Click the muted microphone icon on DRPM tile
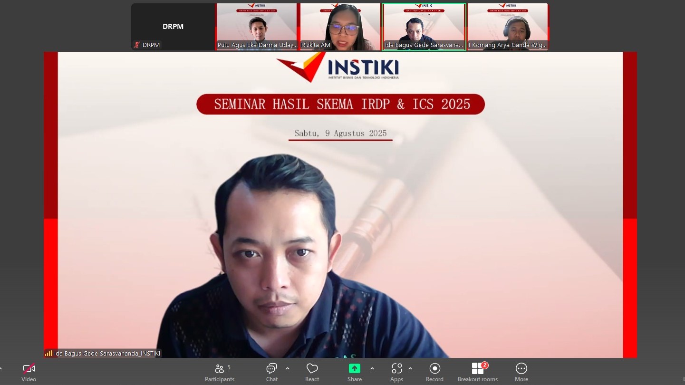Viewport: 685px width, 385px height. pyautogui.click(x=137, y=45)
